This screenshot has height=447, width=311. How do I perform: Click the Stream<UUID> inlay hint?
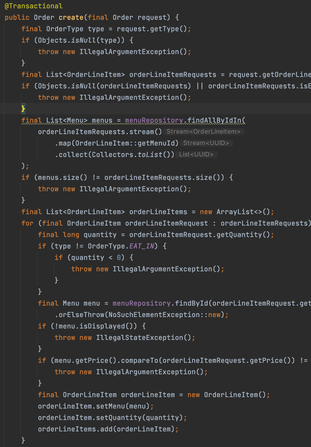tap(206, 143)
